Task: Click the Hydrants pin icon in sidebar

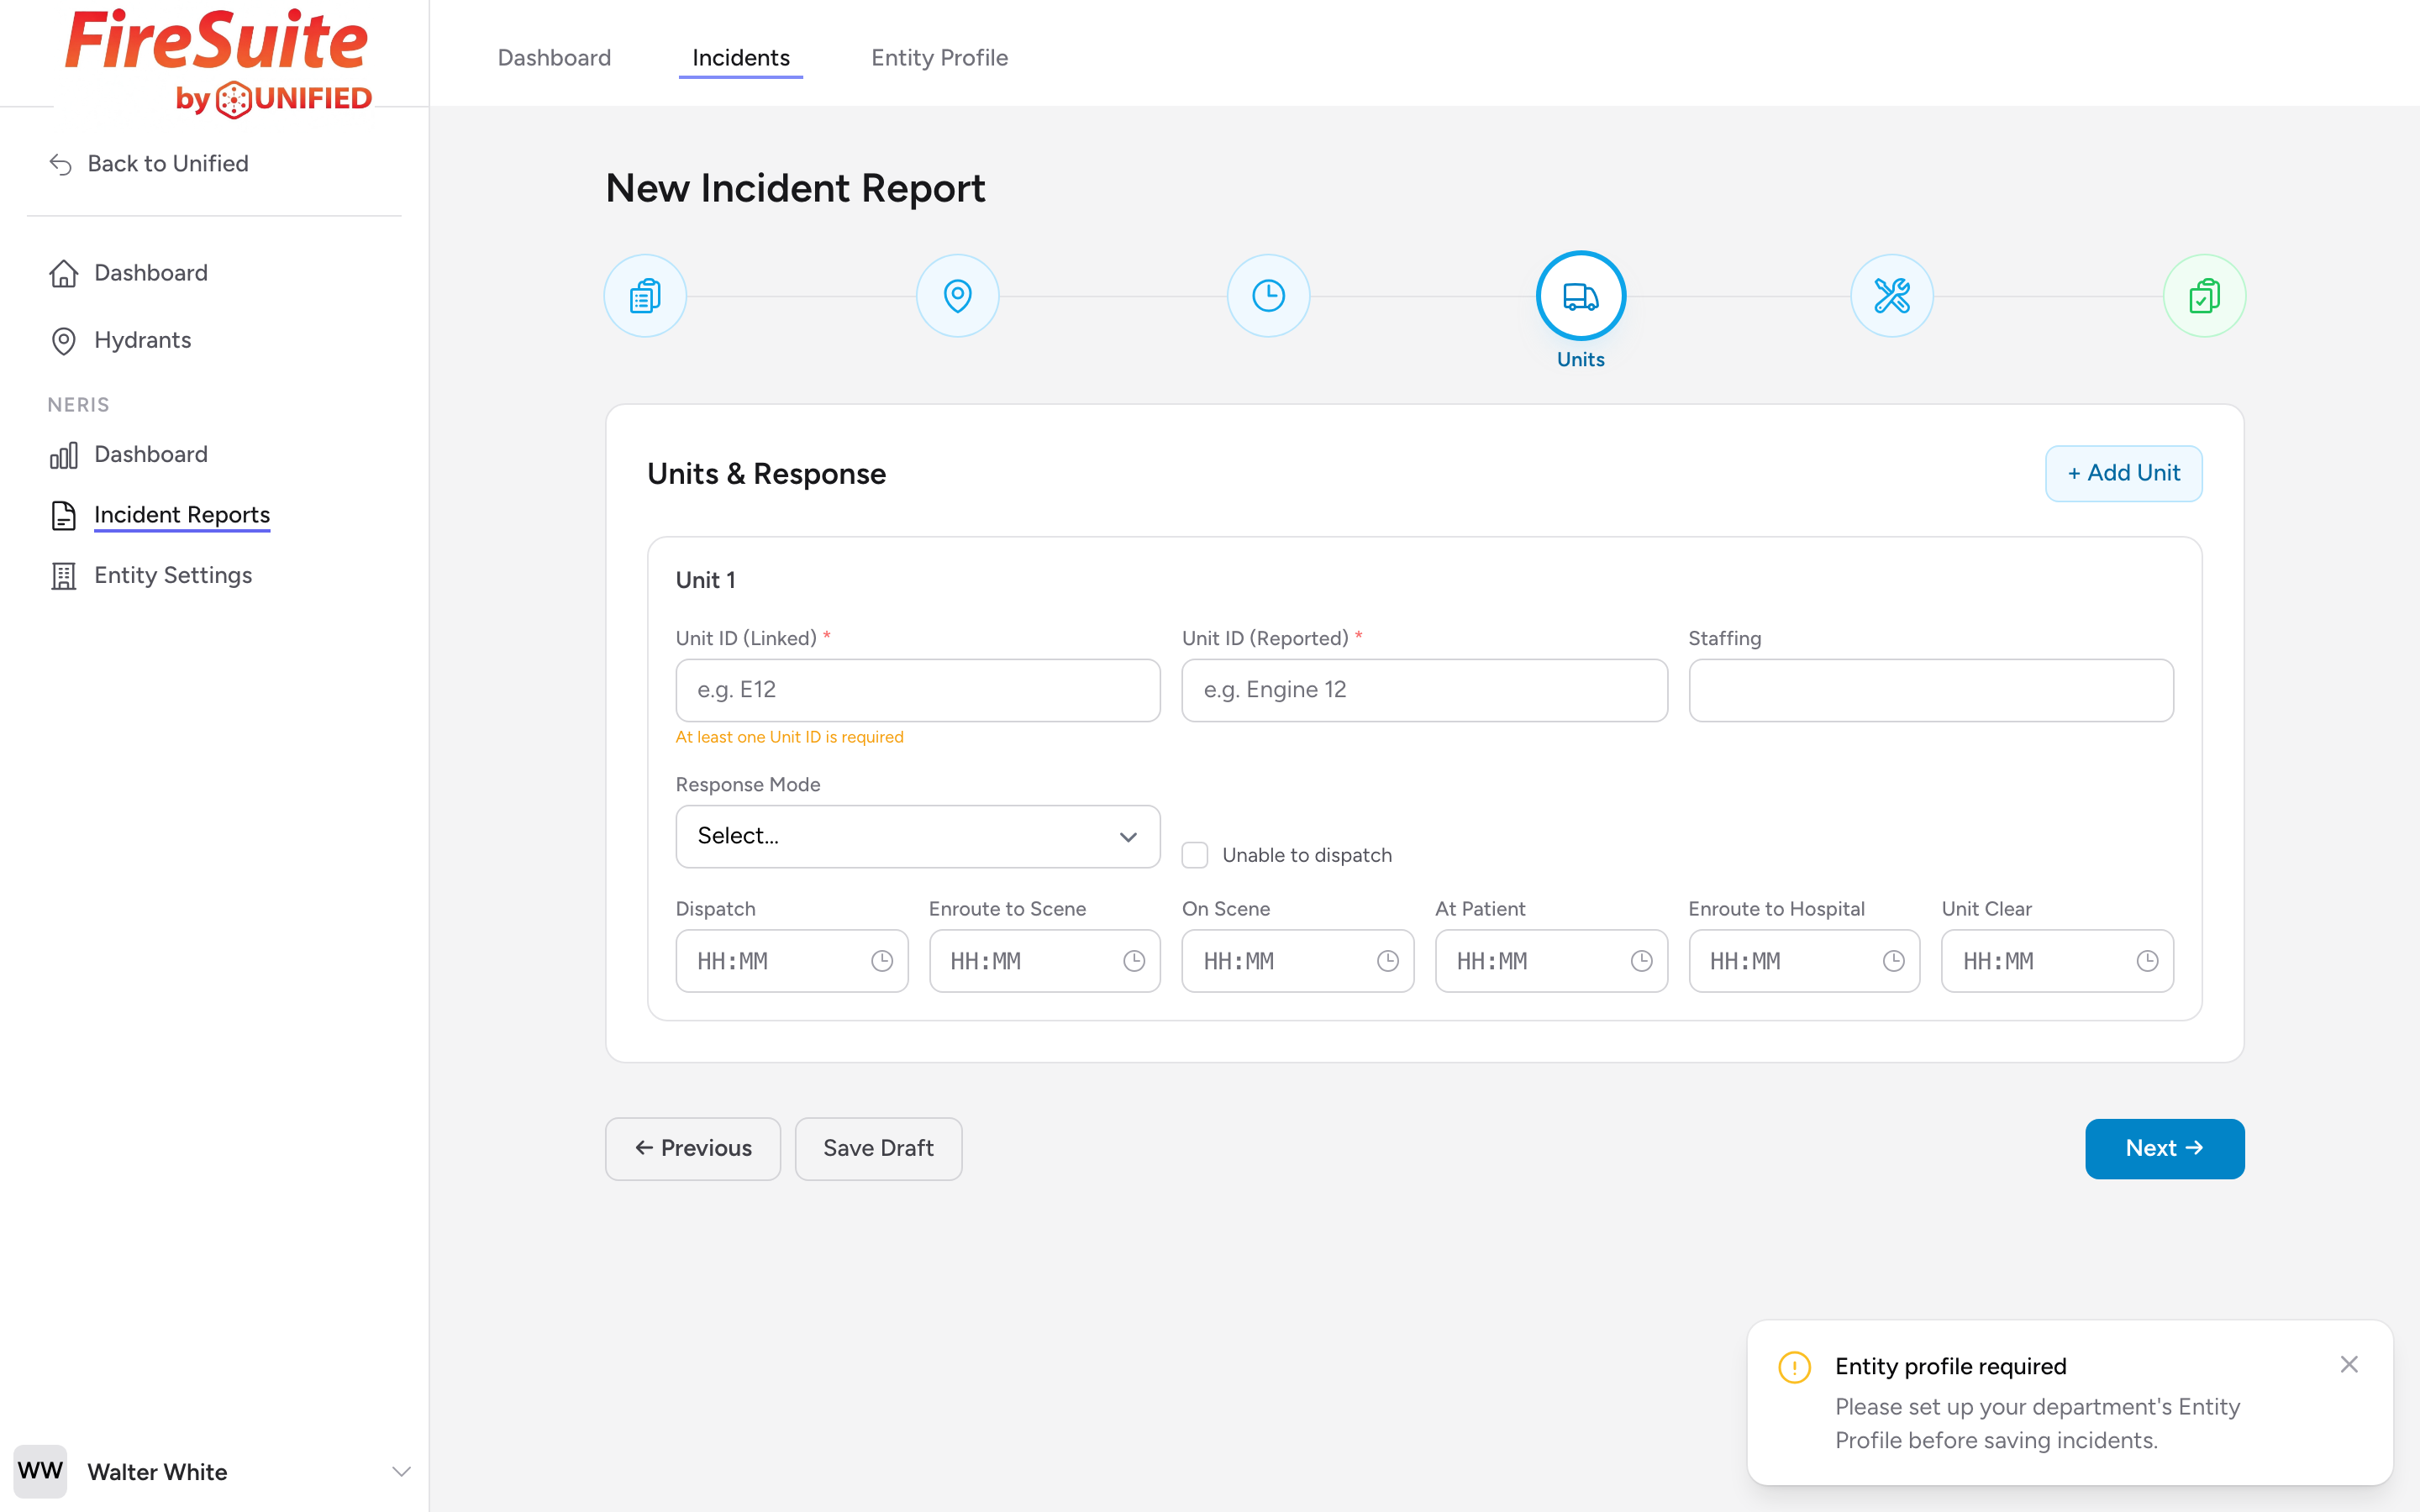Action: [x=63, y=341]
